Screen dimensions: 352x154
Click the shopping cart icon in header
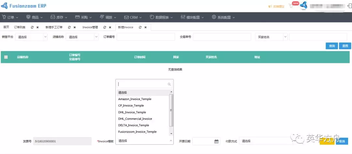point(291,6)
